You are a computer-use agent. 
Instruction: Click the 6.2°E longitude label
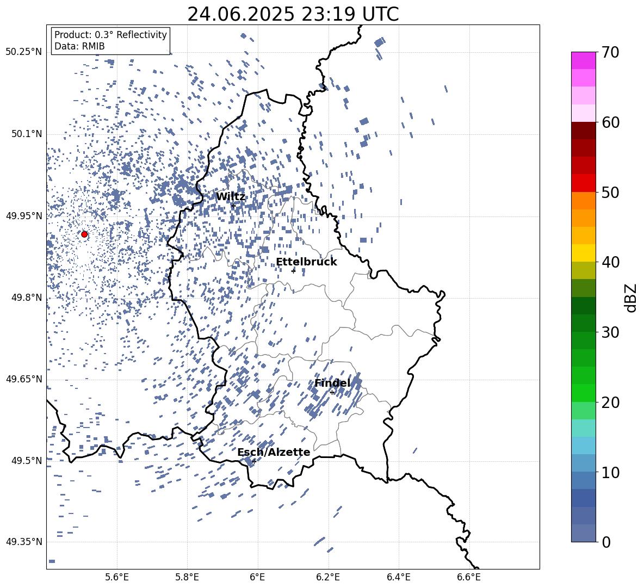[x=328, y=577]
